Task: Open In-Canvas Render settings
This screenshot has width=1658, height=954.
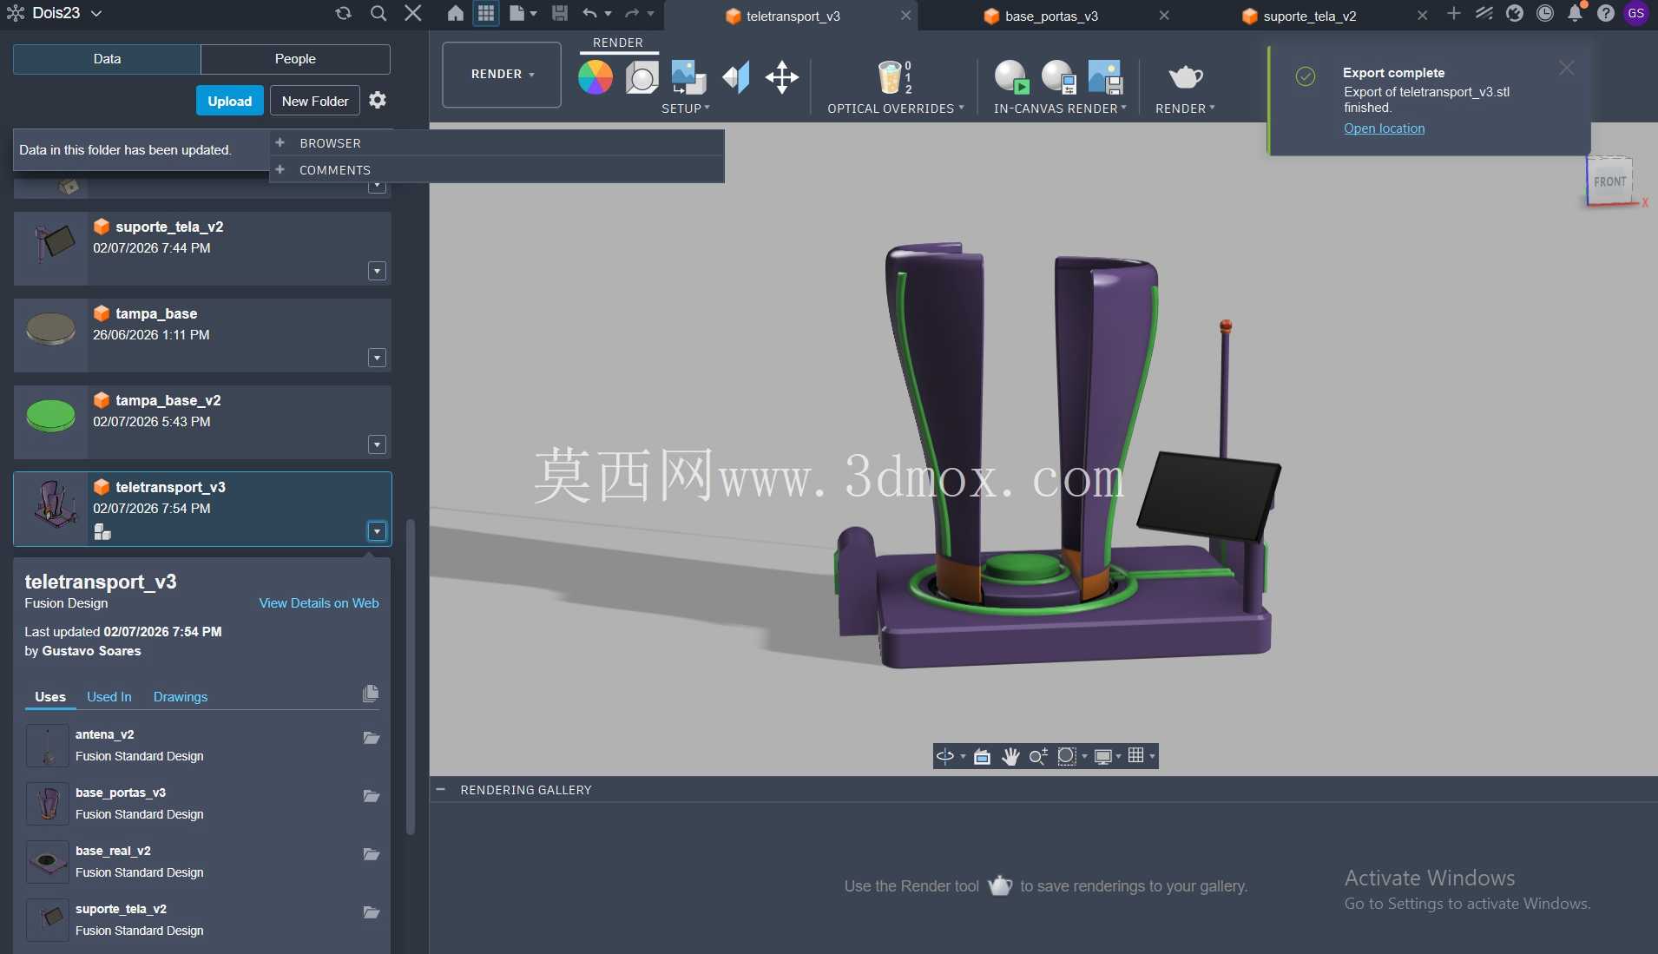Action: (1058, 77)
